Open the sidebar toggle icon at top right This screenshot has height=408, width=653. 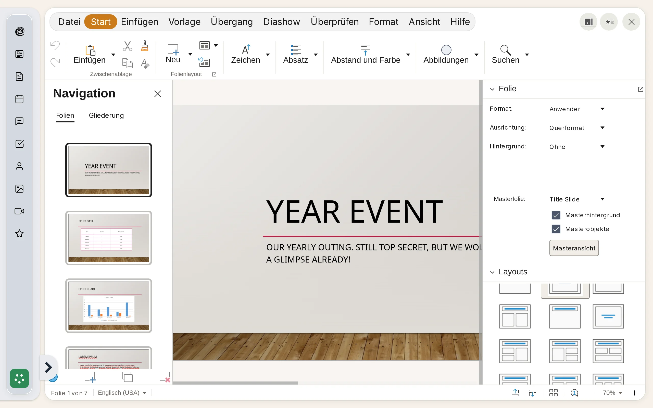click(588, 22)
